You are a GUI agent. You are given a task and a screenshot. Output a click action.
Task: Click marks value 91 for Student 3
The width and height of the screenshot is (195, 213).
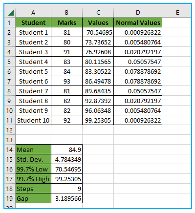[x=66, y=52]
